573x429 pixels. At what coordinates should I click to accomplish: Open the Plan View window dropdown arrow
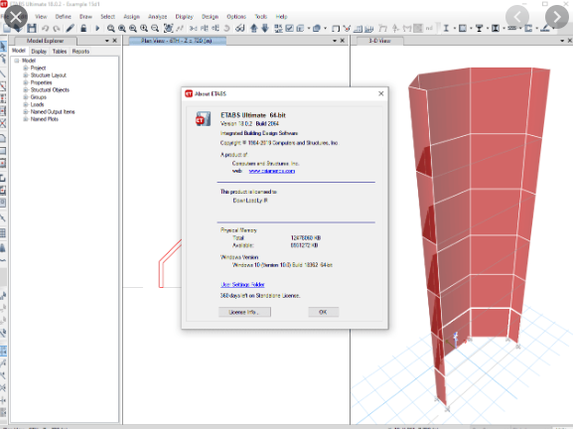coord(335,41)
